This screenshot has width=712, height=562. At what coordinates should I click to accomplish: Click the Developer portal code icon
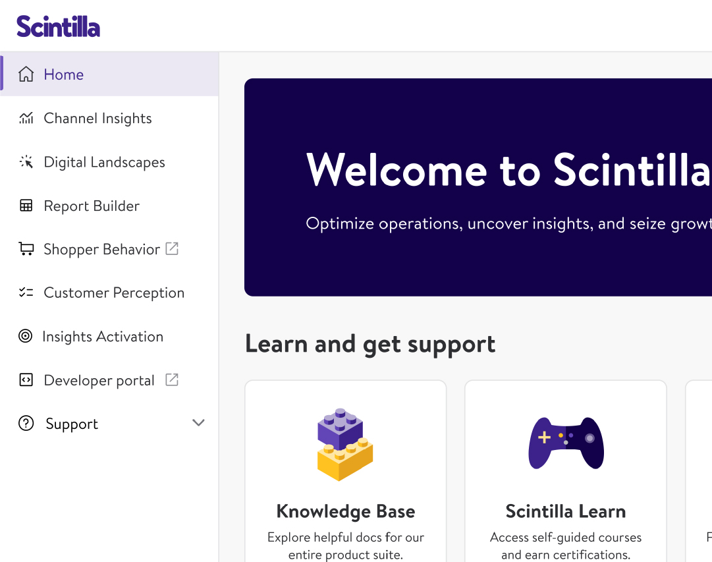(26, 380)
